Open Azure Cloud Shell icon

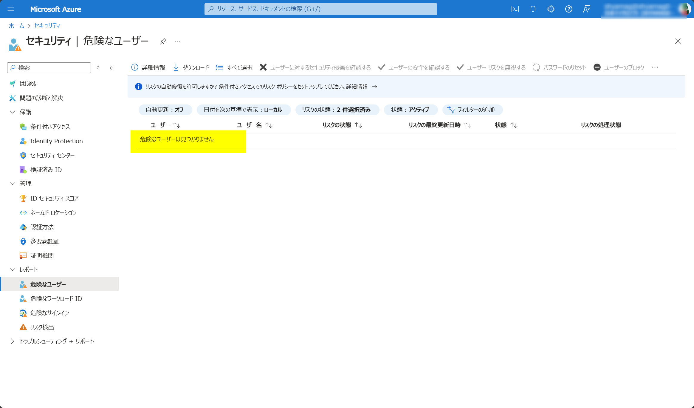pos(515,9)
